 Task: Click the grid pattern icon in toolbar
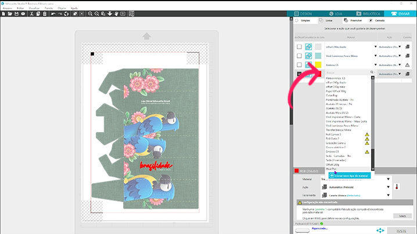pyautogui.click(x=131, y=13)
